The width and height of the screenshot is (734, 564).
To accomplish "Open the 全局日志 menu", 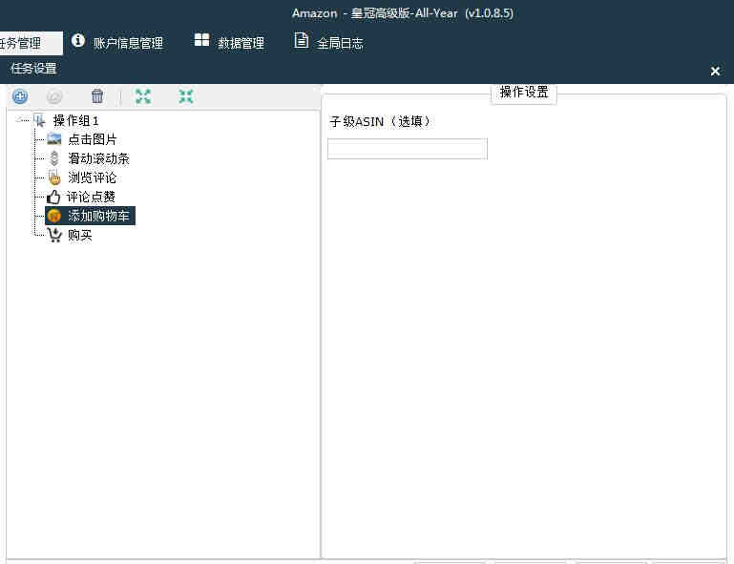I will [x=340, y=44].
